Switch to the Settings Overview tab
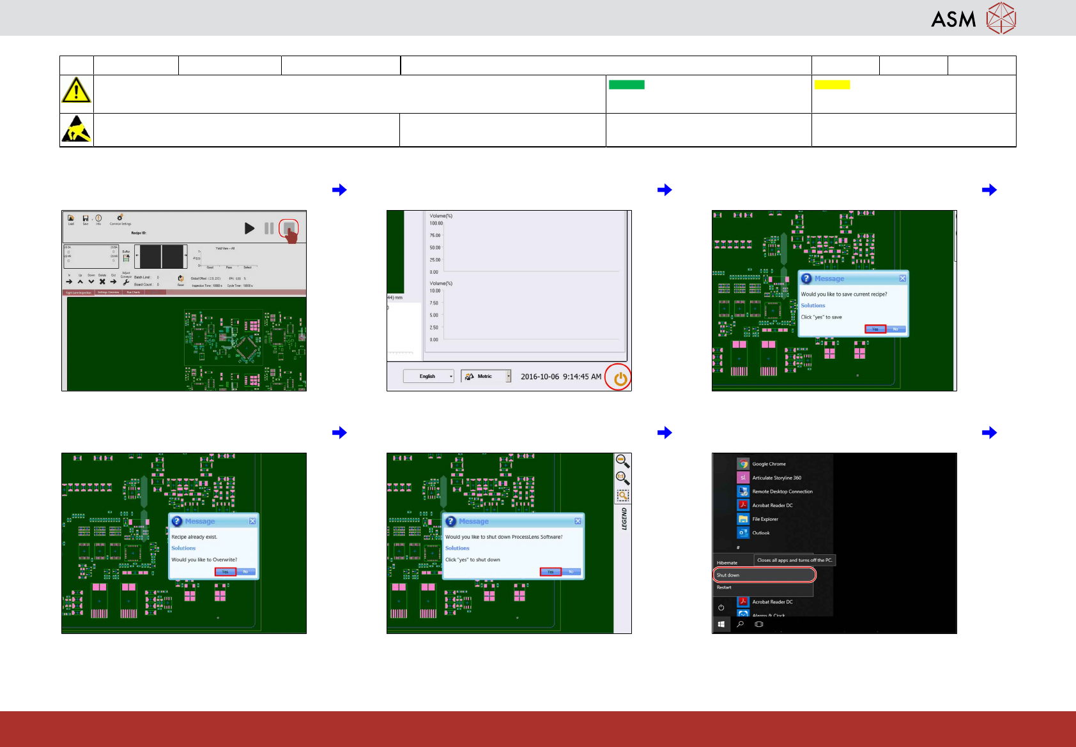The image size is (1076, 747). pyautogui.click(x=108, y=292)
